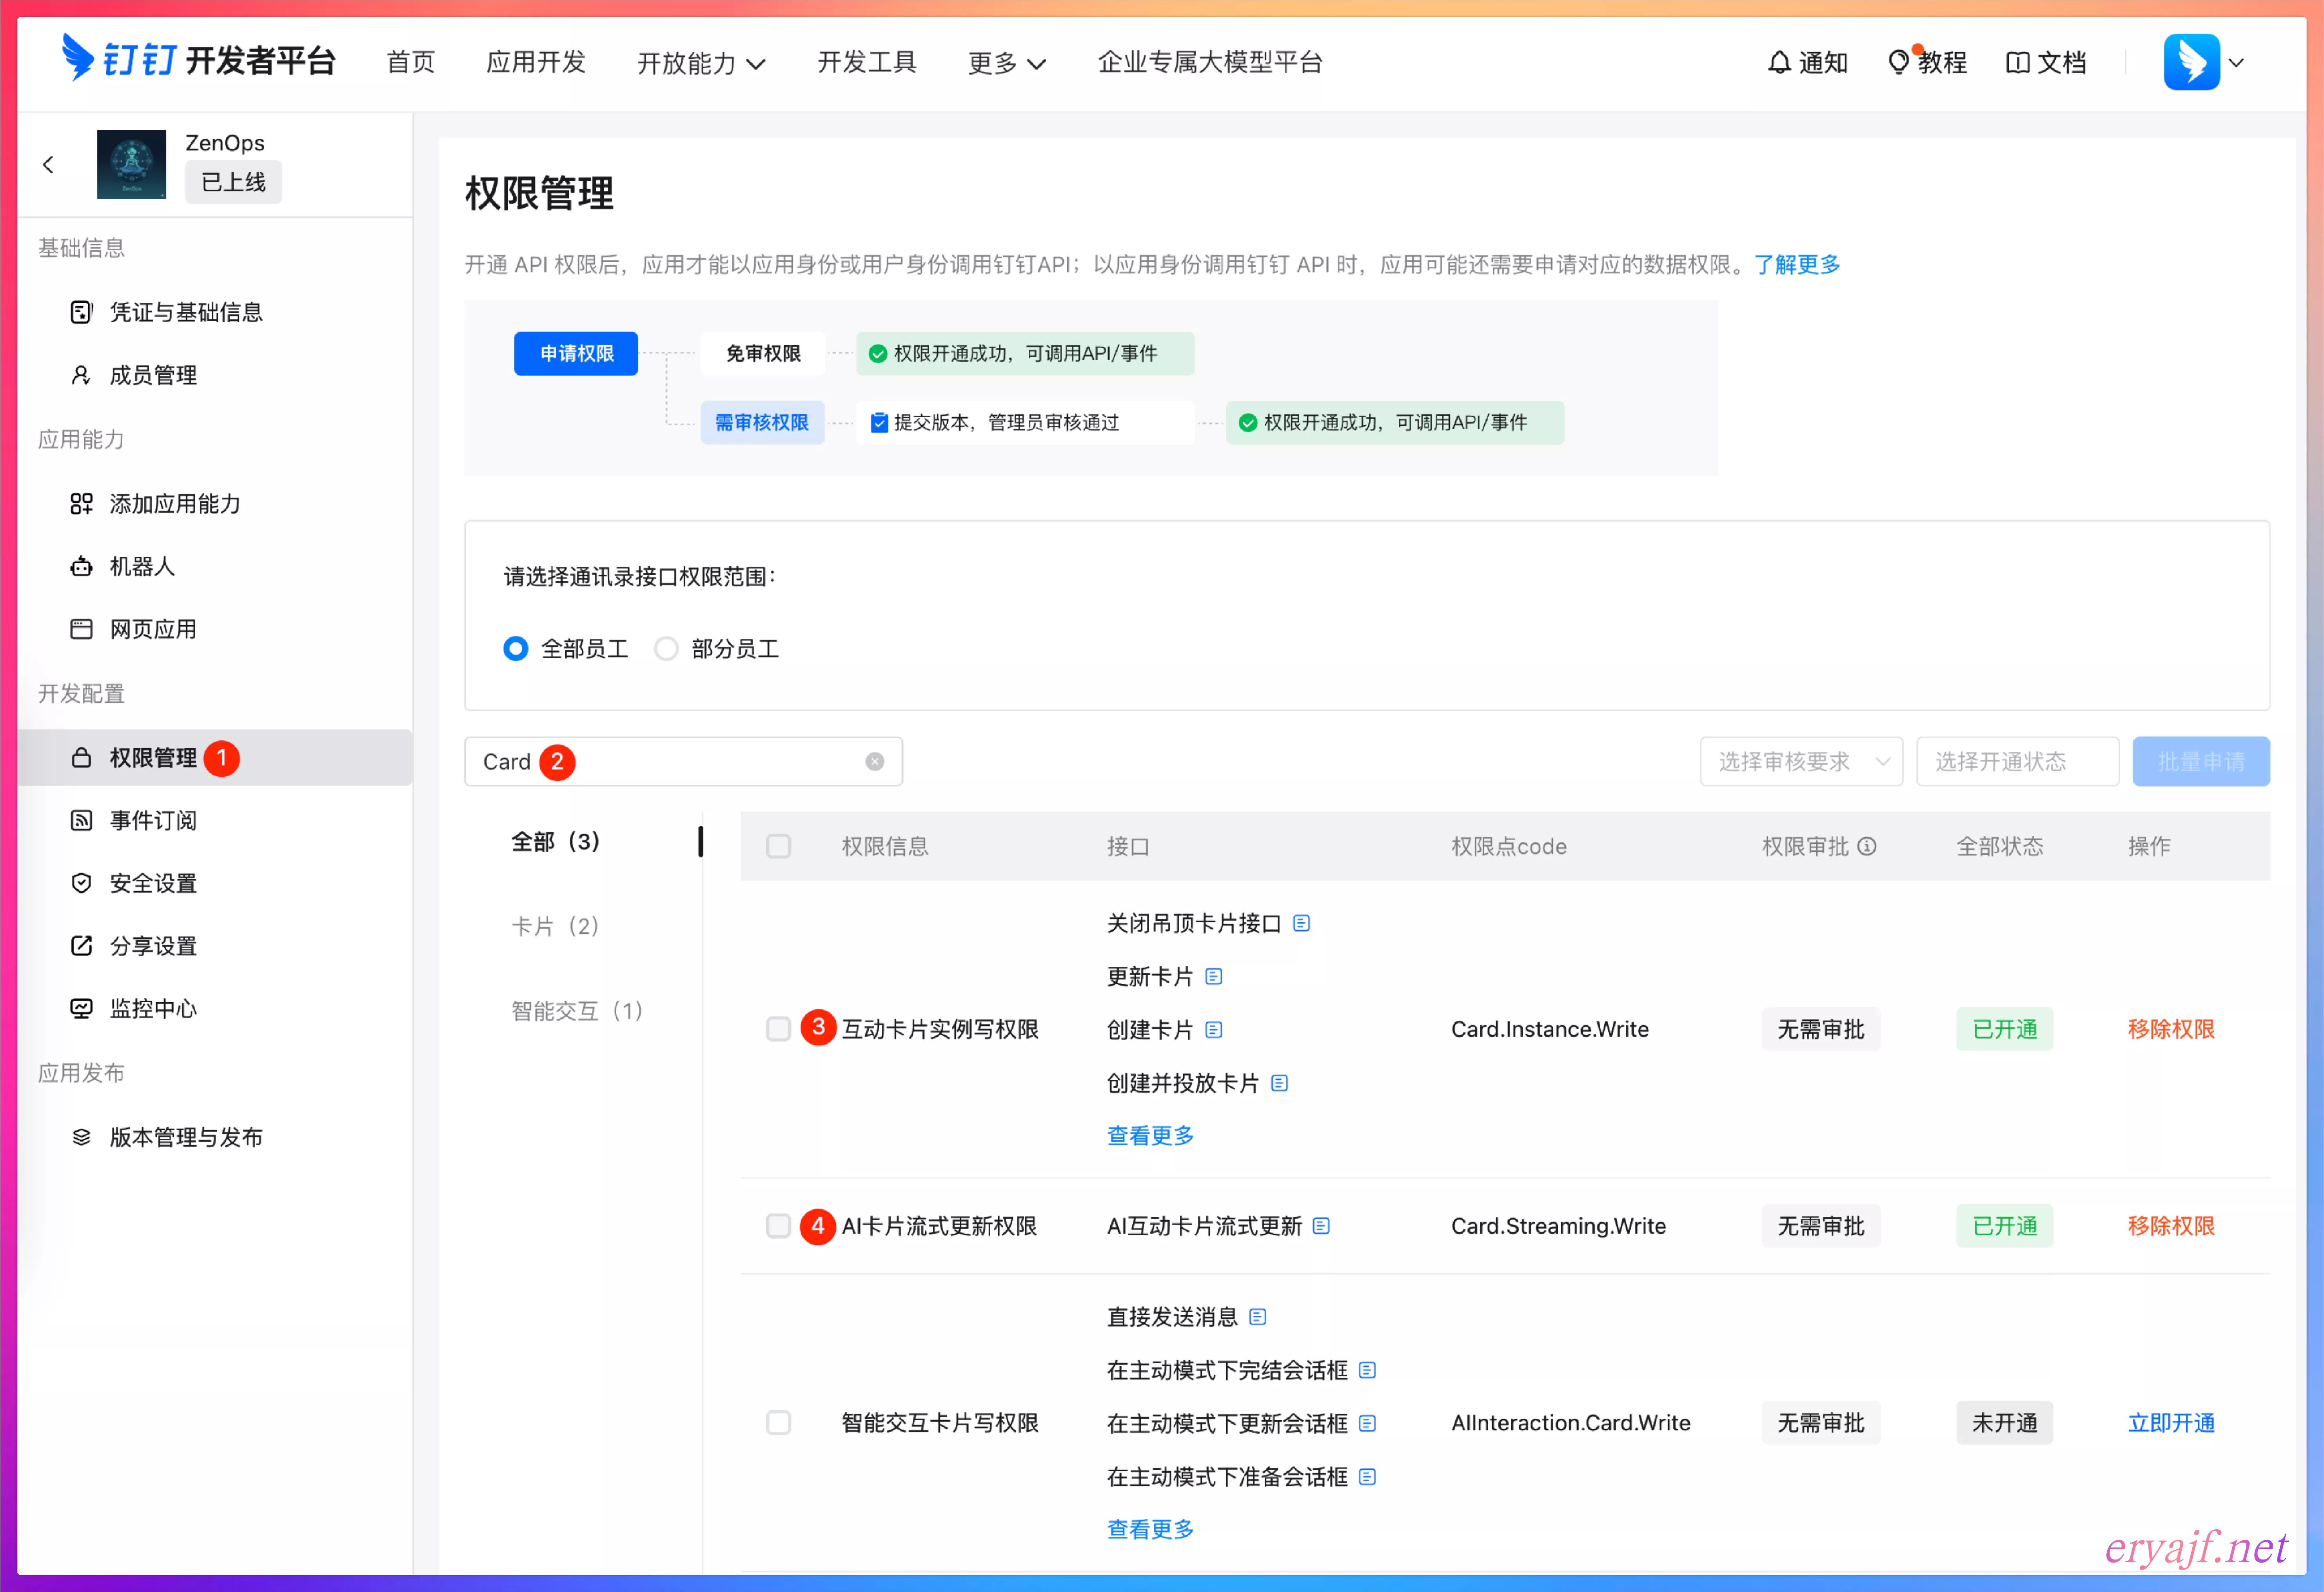The image size is (2324, 1592).
Task: Select the 部分员工 radio button
Action: coord(666,649)
